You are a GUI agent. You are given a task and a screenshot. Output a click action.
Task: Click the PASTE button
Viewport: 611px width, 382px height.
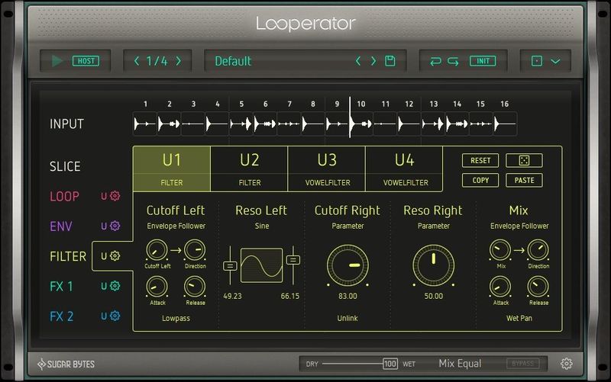click(x=524, y=180)
